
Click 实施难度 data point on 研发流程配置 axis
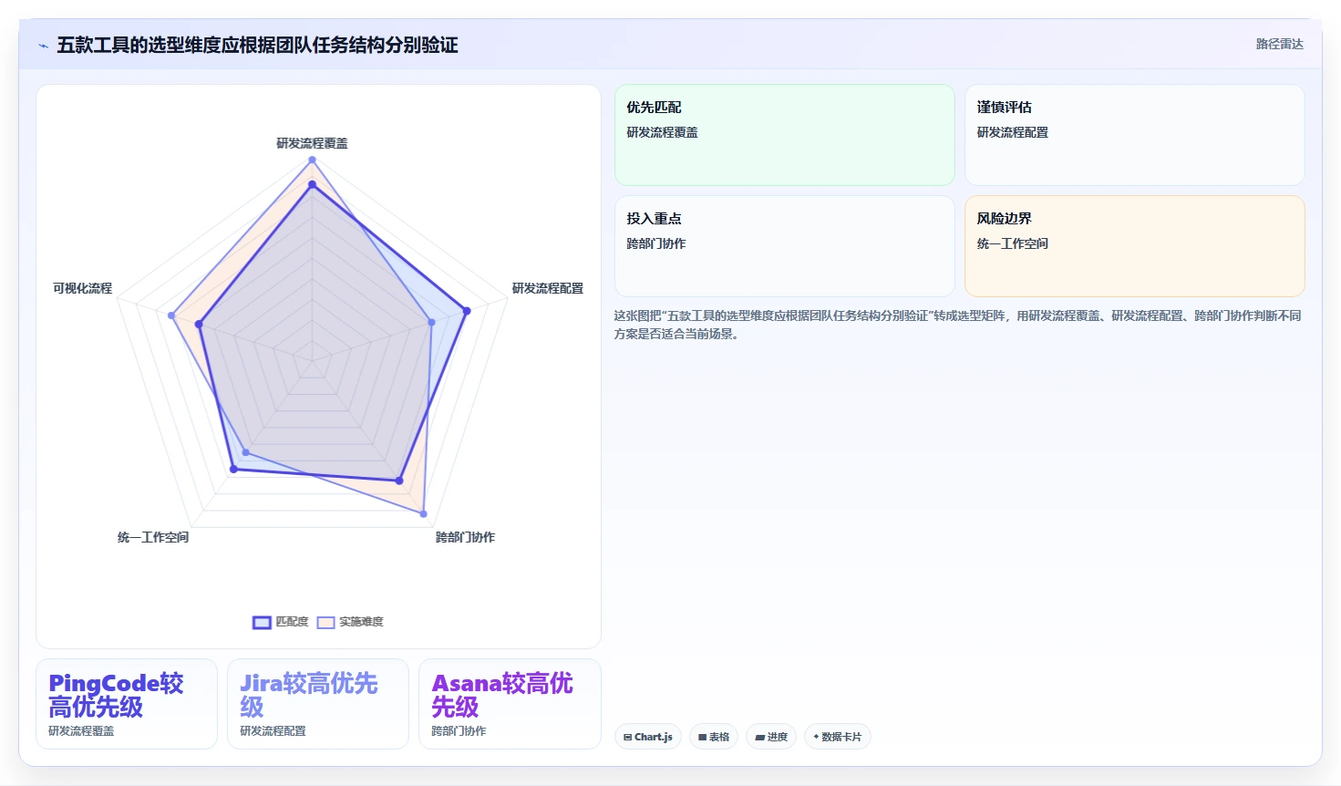(x=431, y=322)
